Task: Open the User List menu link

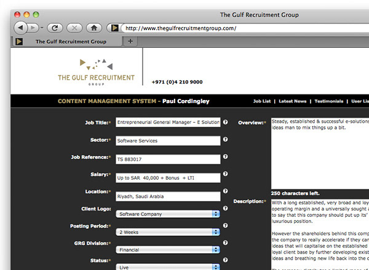Action: 360,101
